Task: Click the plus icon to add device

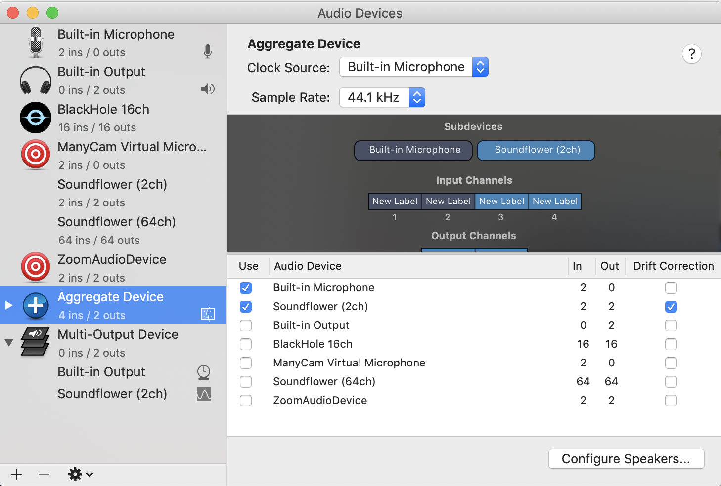Action: click(17, 475)
